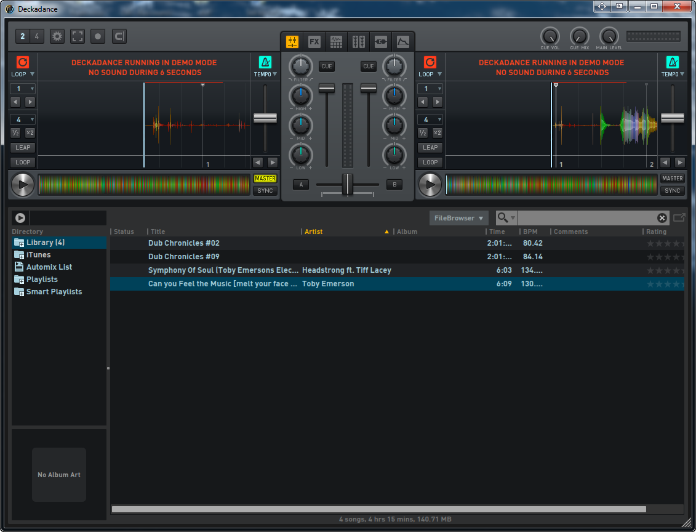The height and width of the screenshot is (532, 696).
Task: Click the crossfader B assign button
Action: (394, 184)
